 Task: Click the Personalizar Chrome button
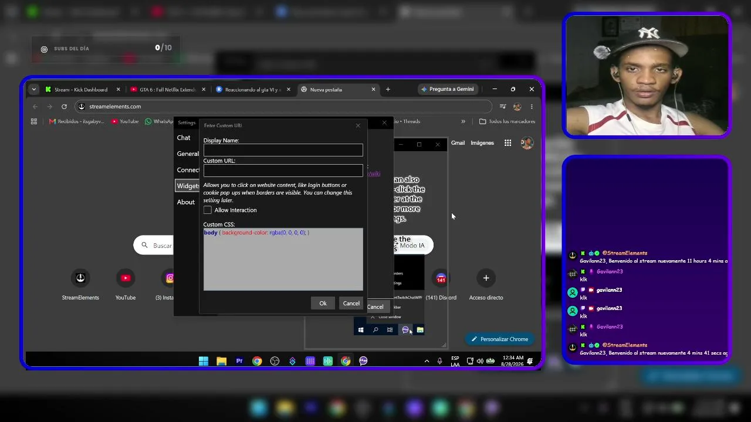point(499,339)
